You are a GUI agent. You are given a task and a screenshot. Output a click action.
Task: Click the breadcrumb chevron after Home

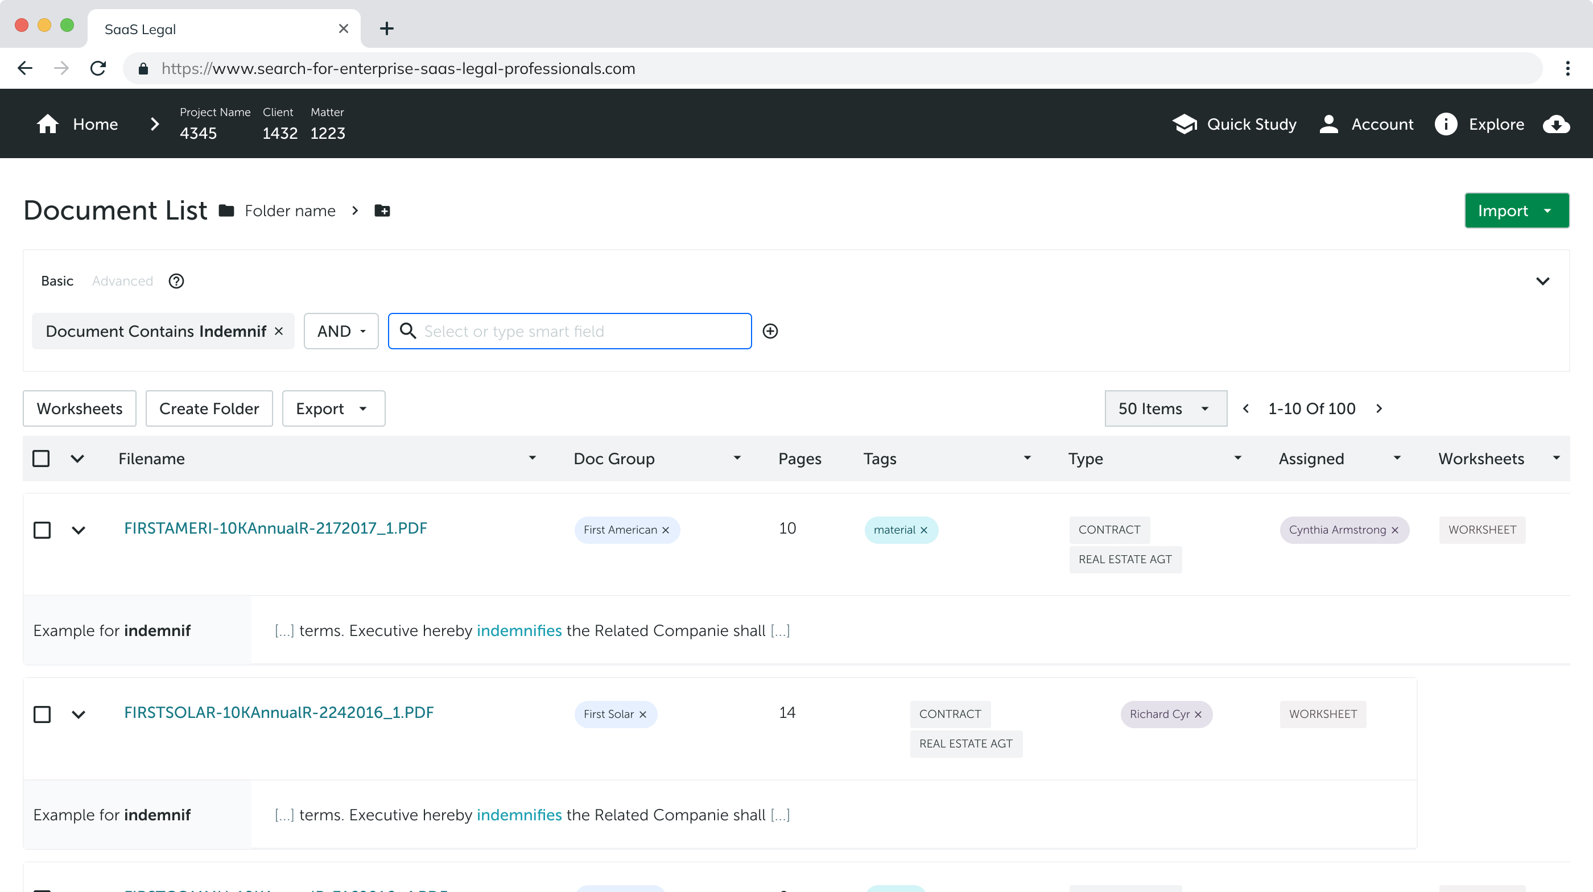(x=155, y=124)
